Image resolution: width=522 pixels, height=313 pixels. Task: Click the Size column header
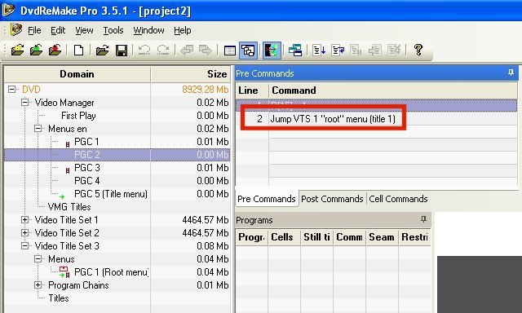click(190, 74)
